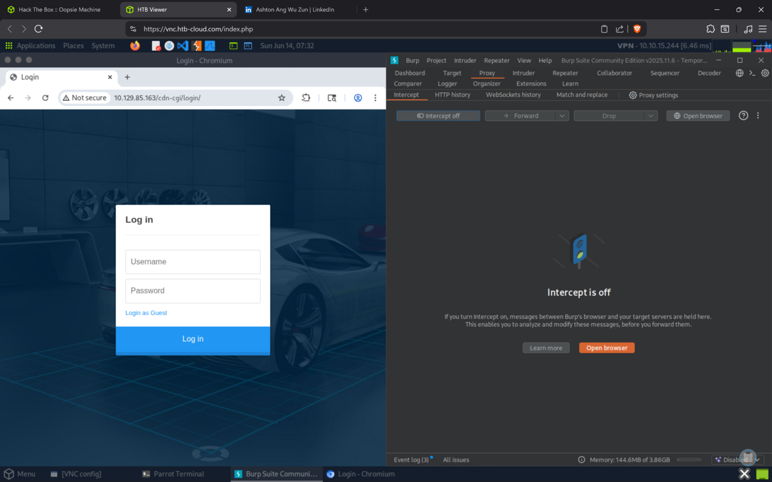Screen dimensions: 772x482
Task: Click the Username input field
Action: pos(193,262)
